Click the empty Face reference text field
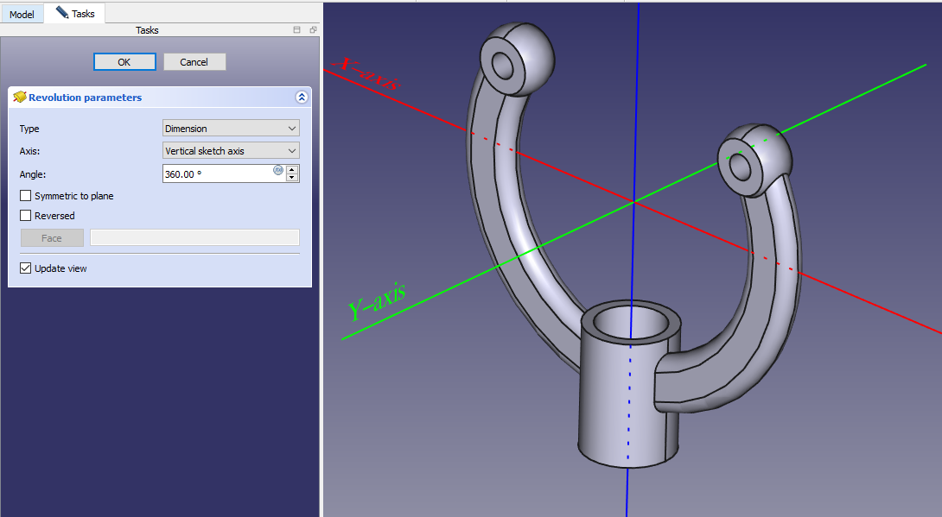 pyautogui.click(x=194, y=238)
